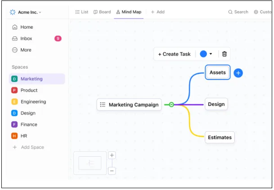The image size is (274, 190).
Task: Click the green Marketing space avatar icon
Action: coord(14,79)
